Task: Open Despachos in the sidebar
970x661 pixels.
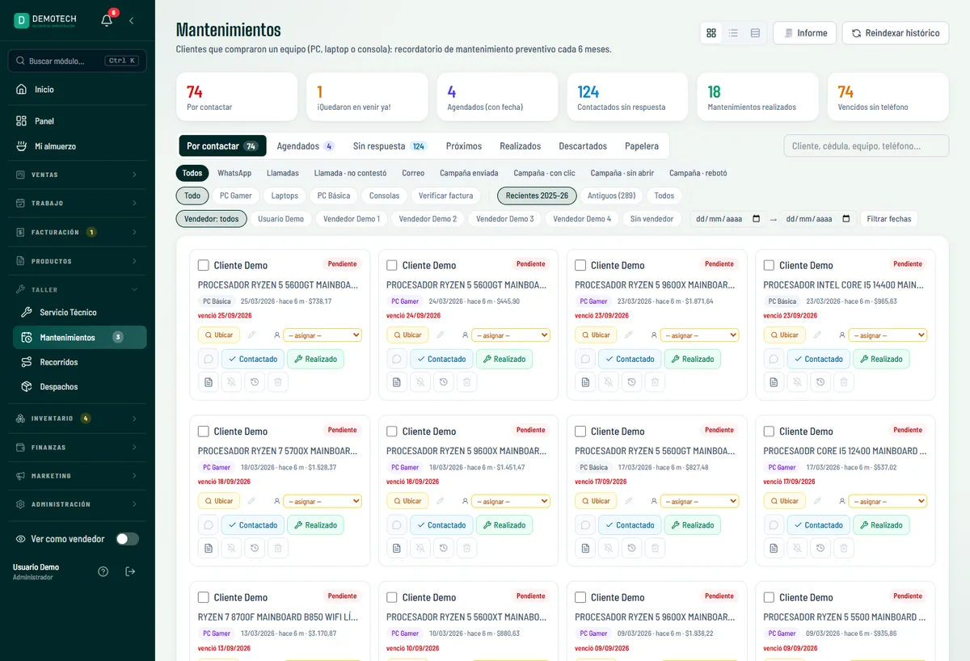Action: tap(79, 387)
